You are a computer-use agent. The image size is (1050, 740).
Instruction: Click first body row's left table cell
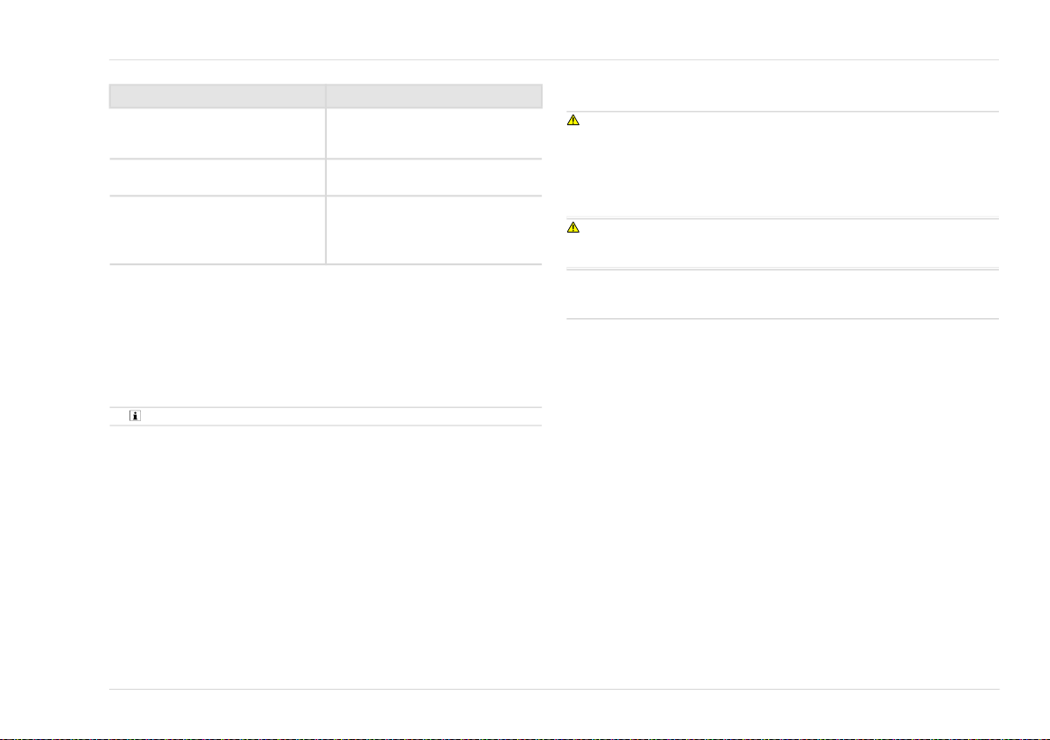218,133
